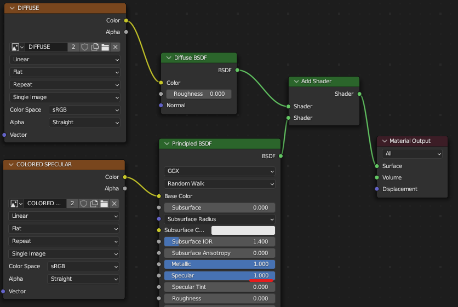Viewport: 458px width, 307px height.
Task: Click Shader output socket of Add Shader
Action: click(359, 94)
